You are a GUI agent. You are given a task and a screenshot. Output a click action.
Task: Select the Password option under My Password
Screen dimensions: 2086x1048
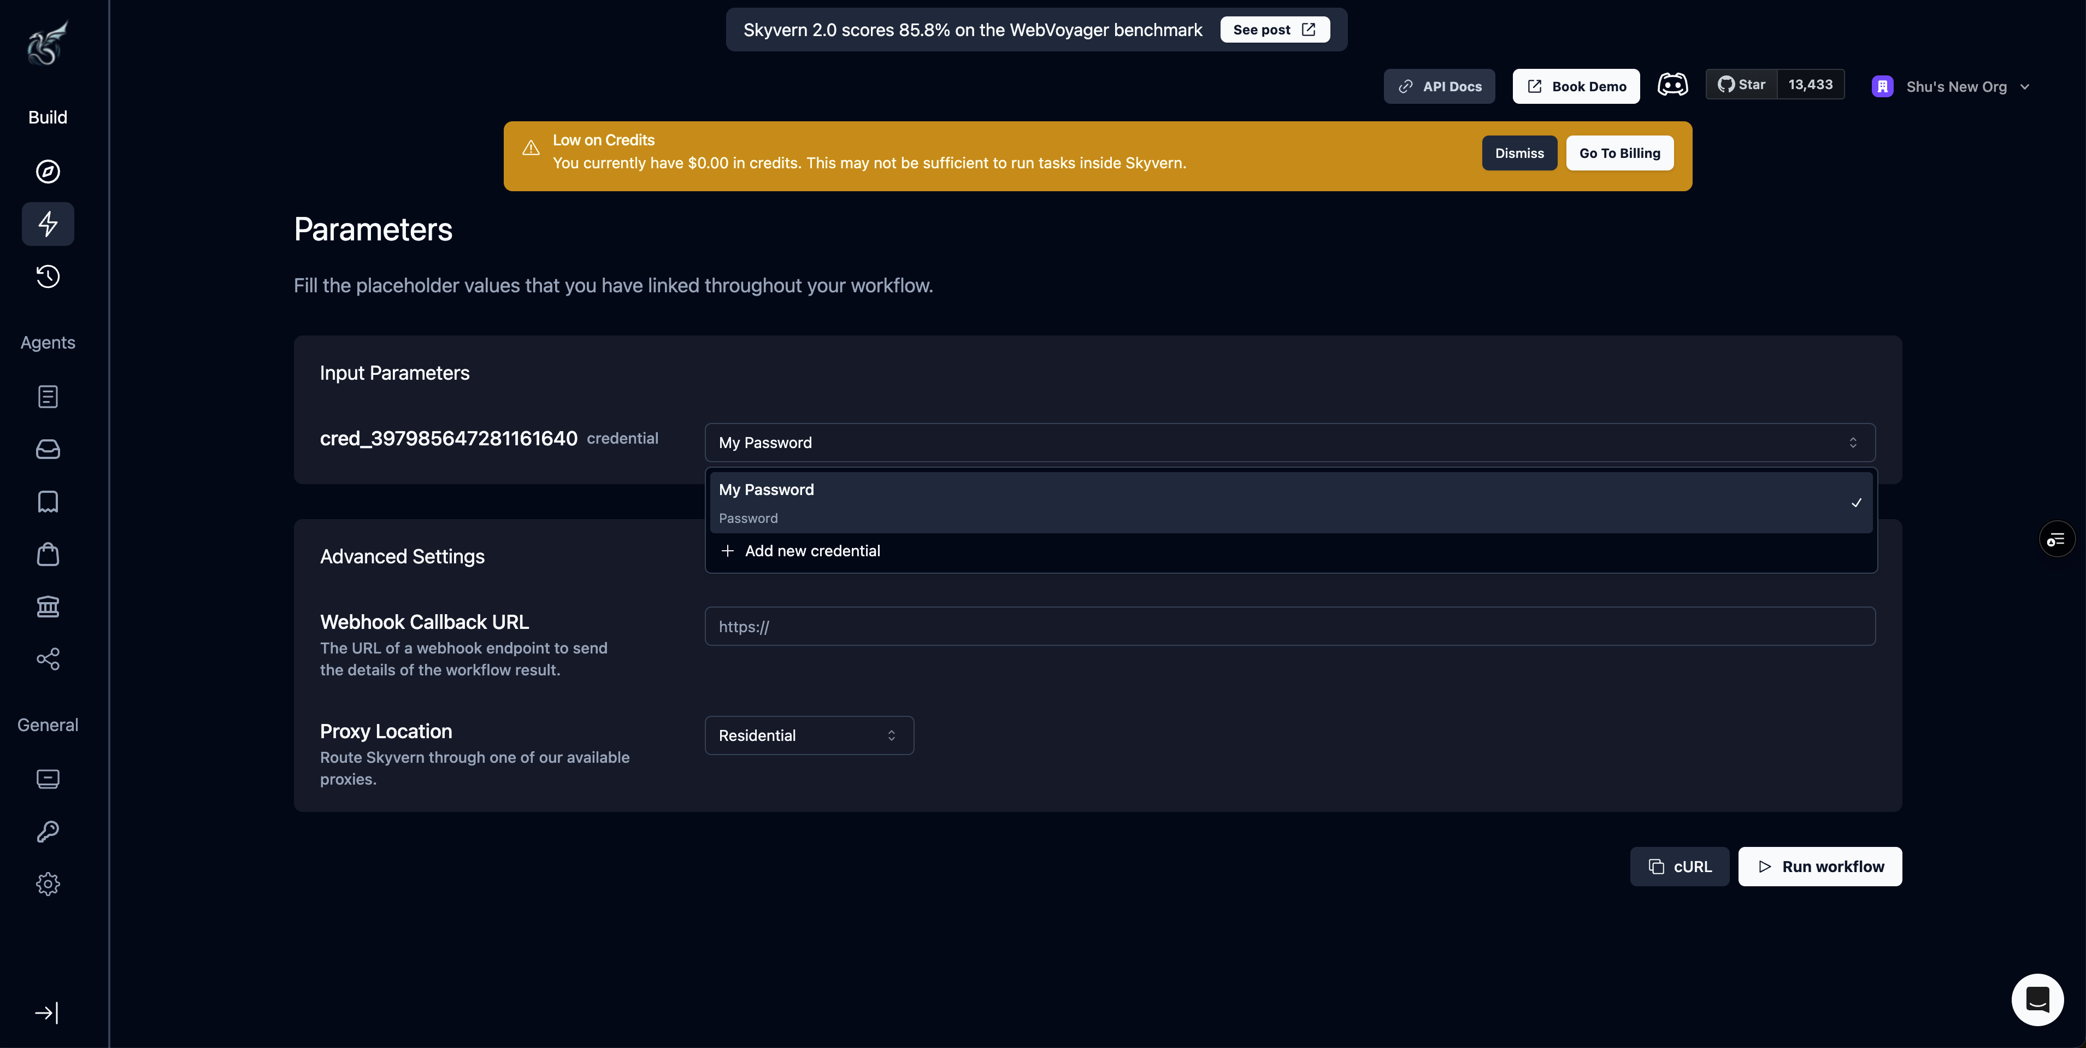[749, 517]
